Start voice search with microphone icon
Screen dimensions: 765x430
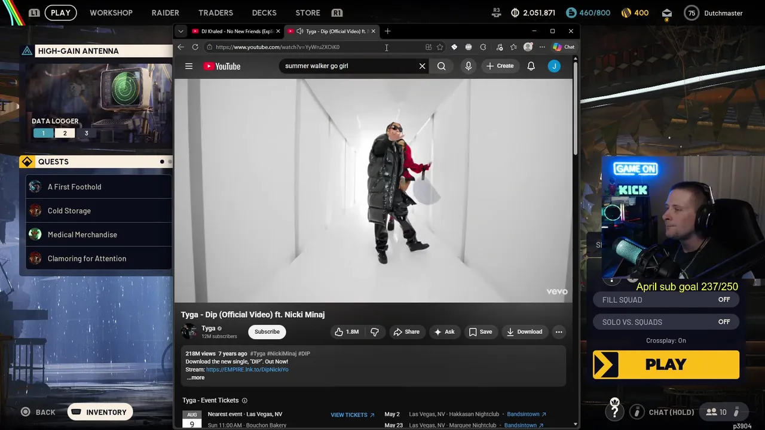point(469,66)
